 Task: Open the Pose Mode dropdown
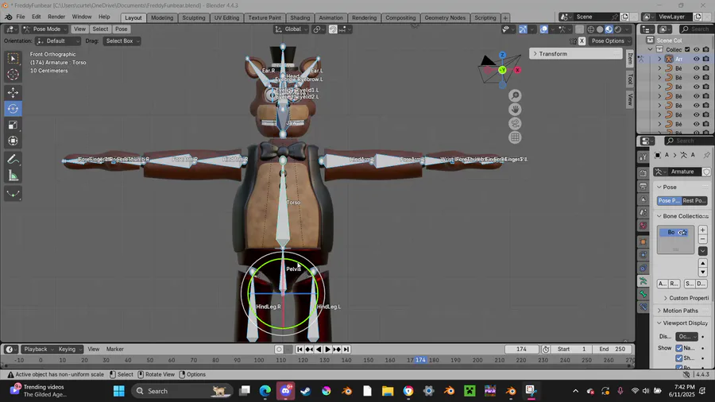click(x=45, y=29)
